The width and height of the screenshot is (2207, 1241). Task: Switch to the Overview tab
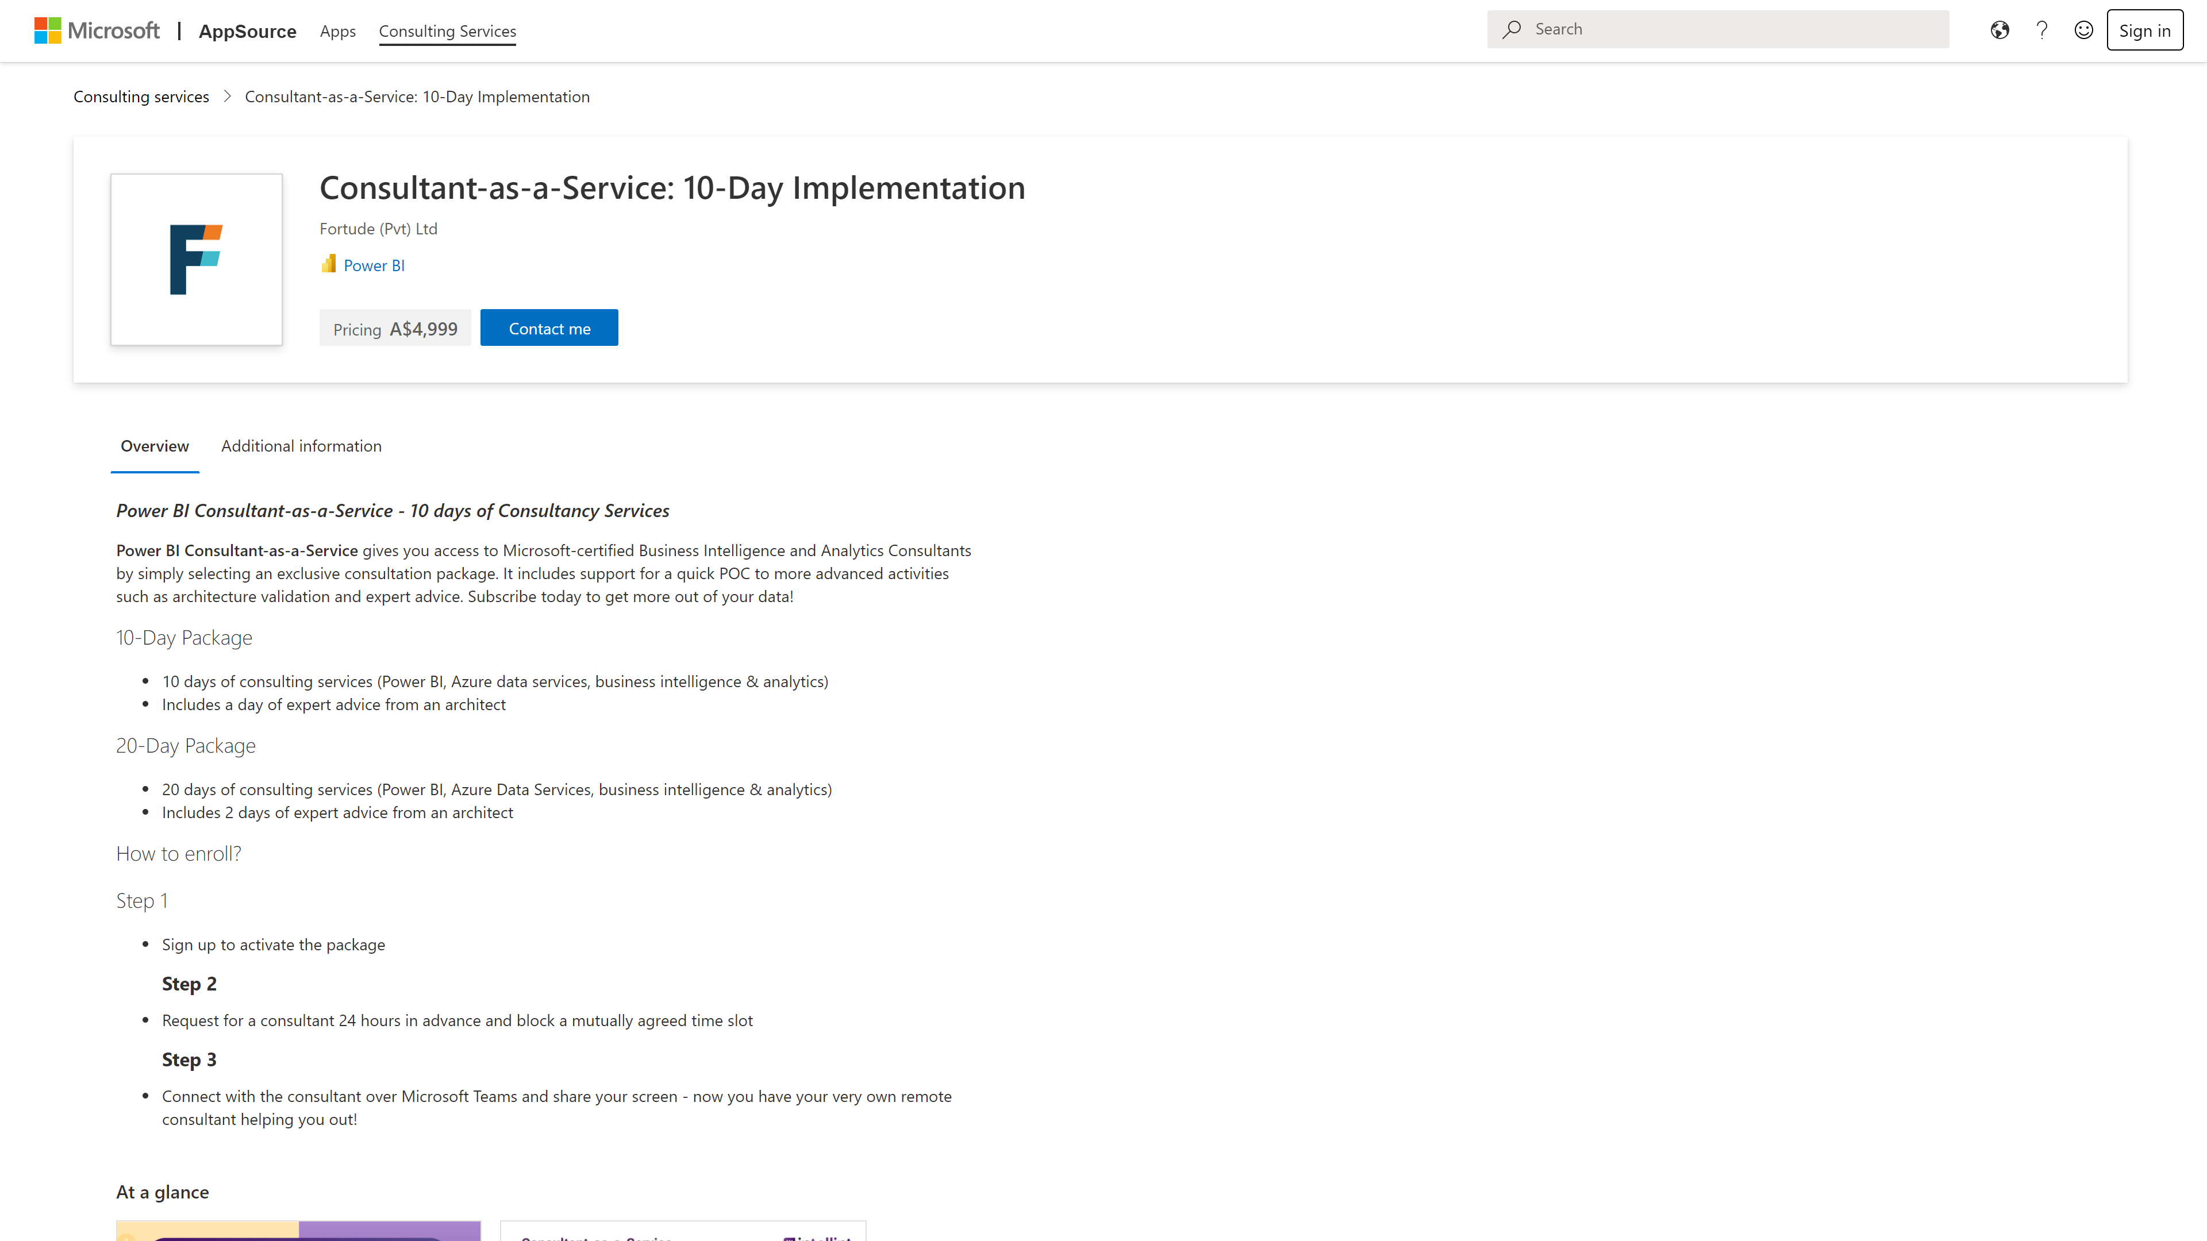(x=154, y=446)
